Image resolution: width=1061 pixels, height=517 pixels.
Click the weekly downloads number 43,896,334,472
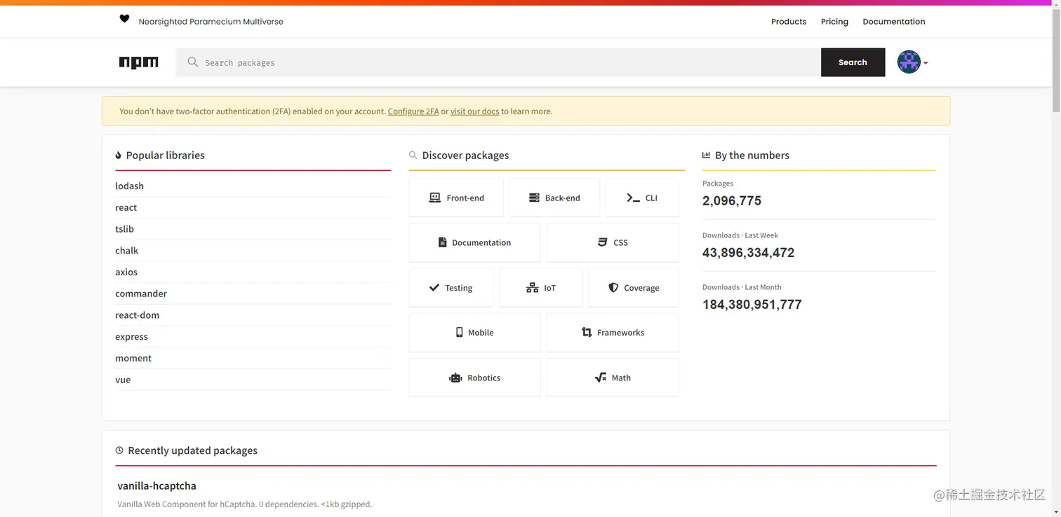click(748, 252)
